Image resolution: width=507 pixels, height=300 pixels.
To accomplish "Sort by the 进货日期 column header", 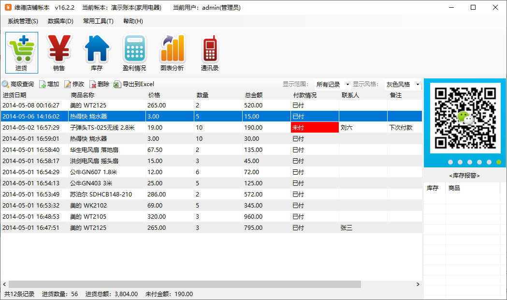I will pyautogui.click(x=35, y=95).
